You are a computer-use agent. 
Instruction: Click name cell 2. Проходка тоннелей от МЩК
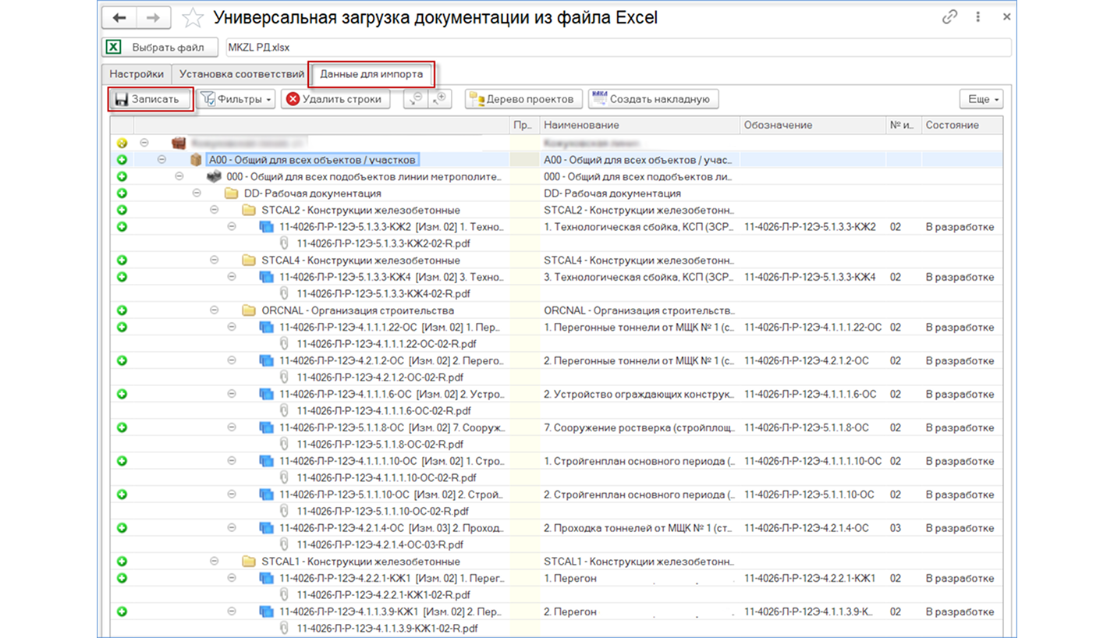(639, 528)
